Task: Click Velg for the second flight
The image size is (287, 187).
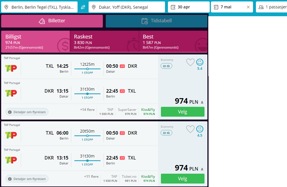Action: pyautogui.click(x=183, y=179)
